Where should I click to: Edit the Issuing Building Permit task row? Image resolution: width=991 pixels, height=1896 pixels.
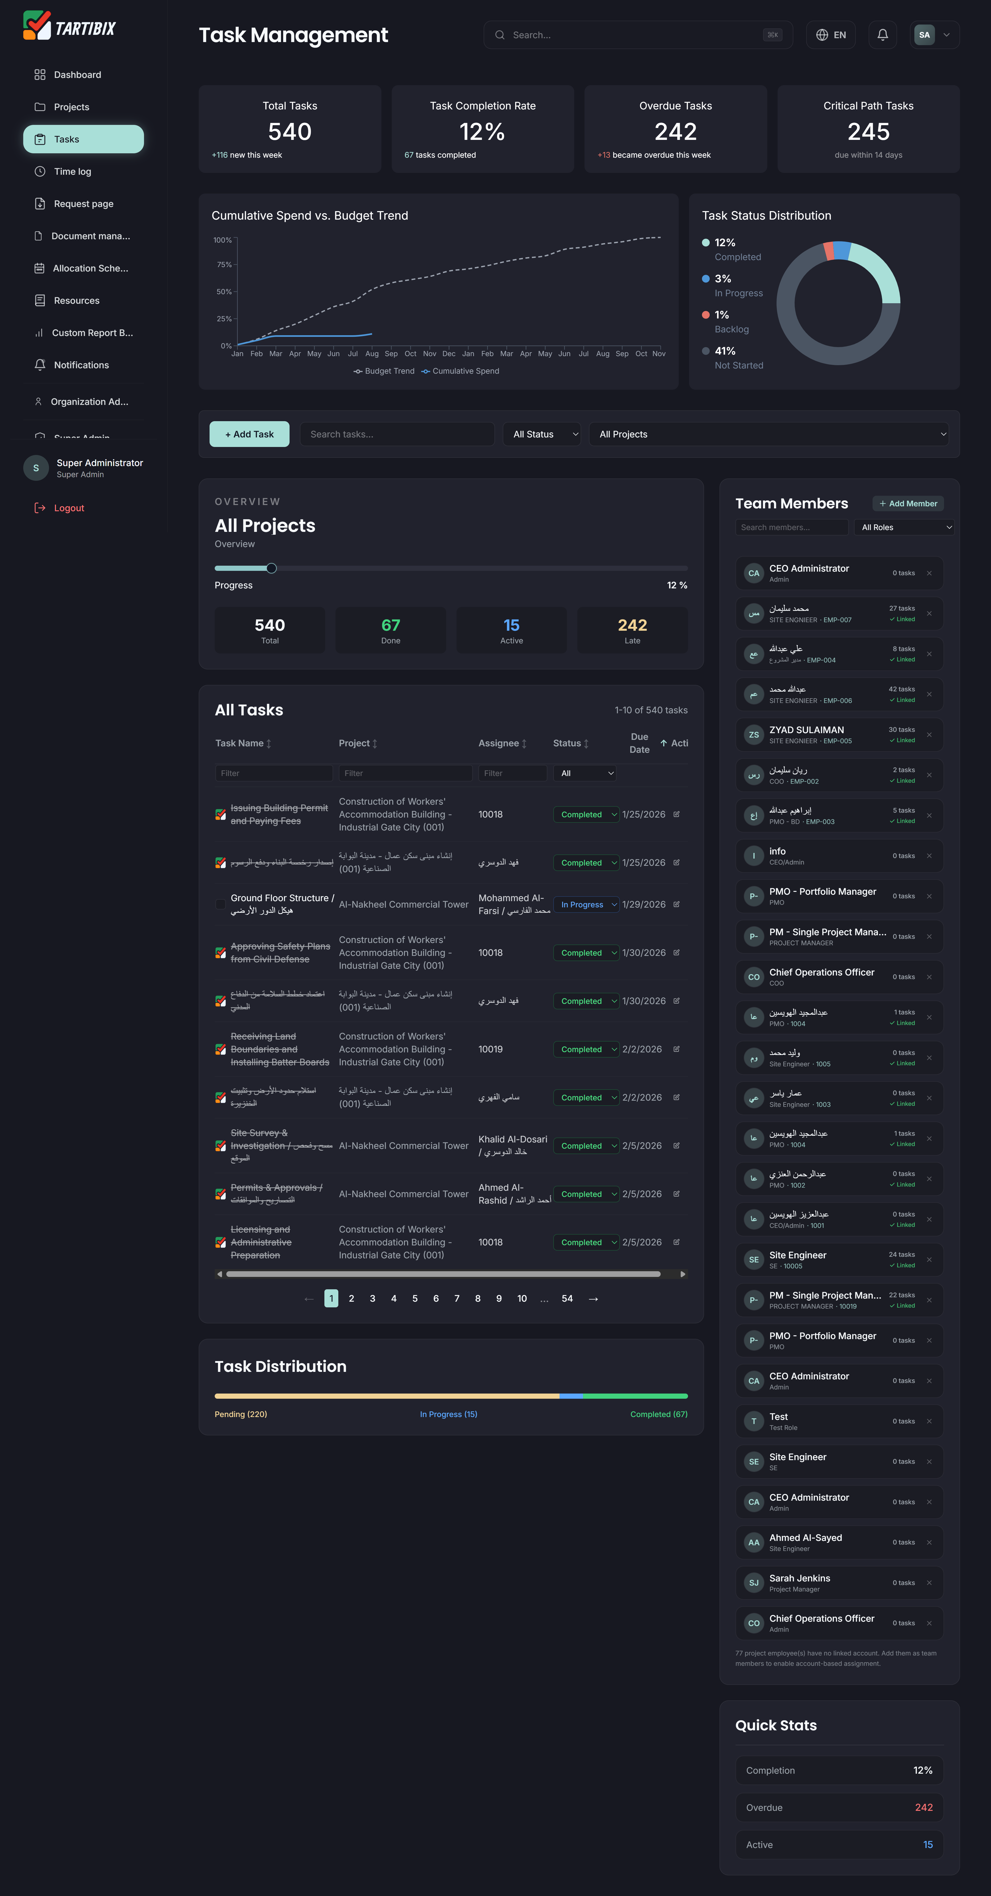[x=677, y=814]
